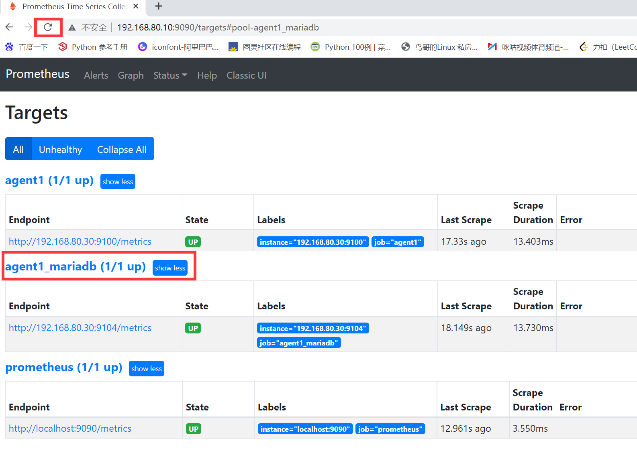
Task: Filter targets by Unhealthy
Action: [x=60, y=149]
